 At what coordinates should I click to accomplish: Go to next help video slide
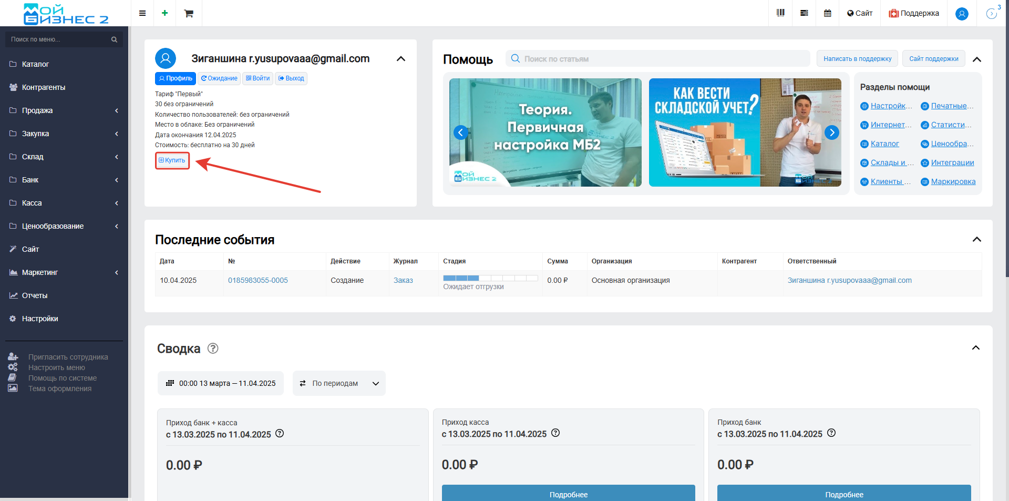point(832,132)
